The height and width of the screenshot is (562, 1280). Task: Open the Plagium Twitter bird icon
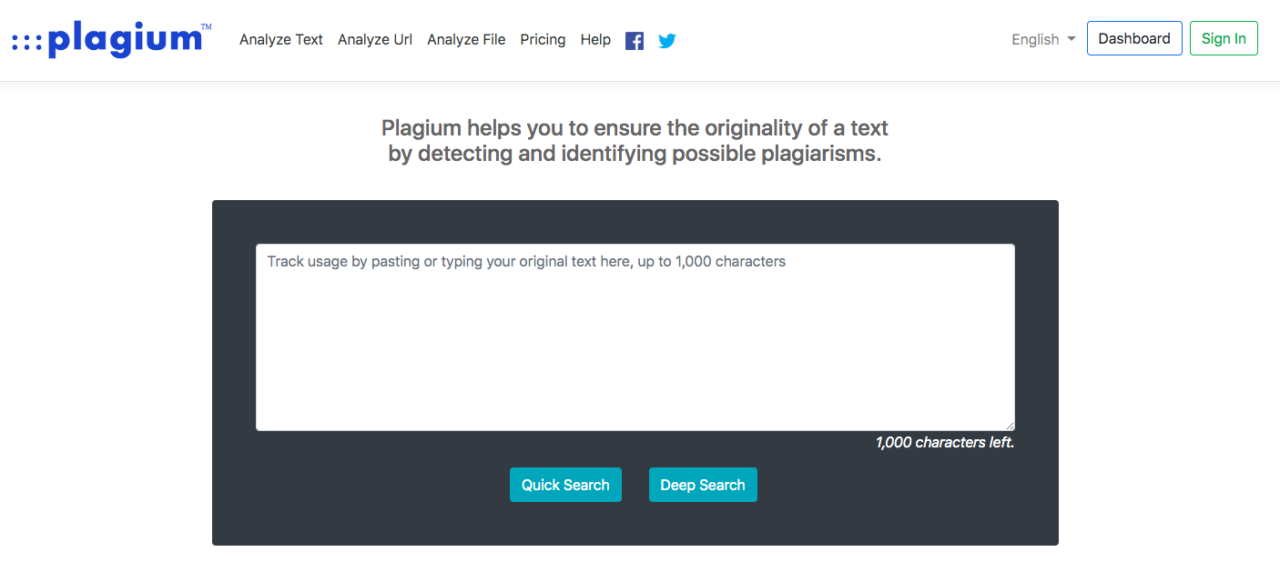[667, 41]
